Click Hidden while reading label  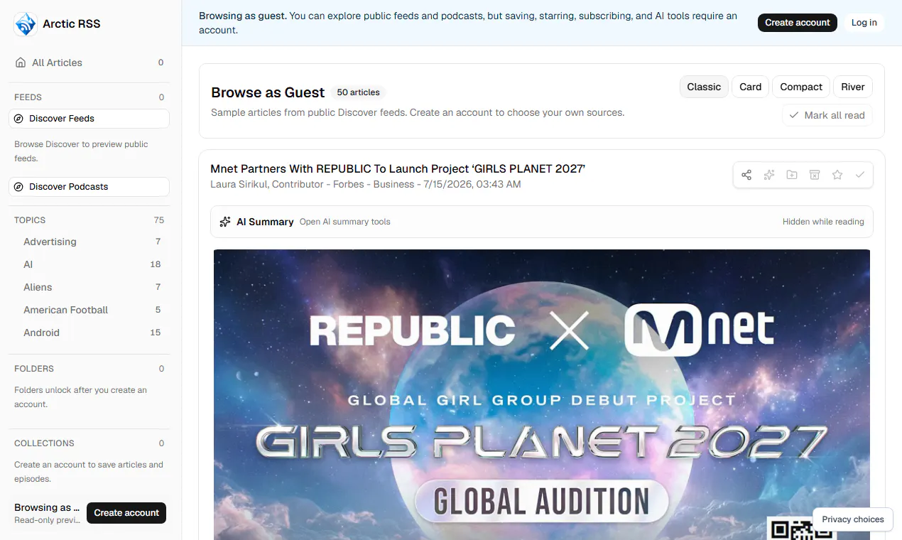(823, 222)
